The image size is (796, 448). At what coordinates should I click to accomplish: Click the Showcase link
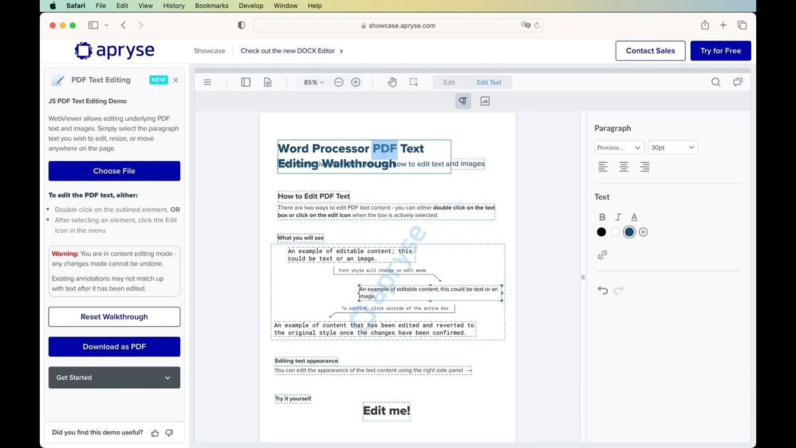coord(210,51)
